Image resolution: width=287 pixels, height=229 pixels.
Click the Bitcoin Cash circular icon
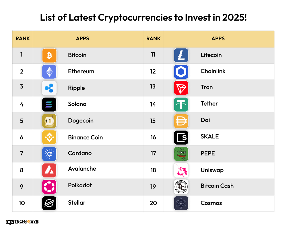pyautogui.click(x=181, y=187)
